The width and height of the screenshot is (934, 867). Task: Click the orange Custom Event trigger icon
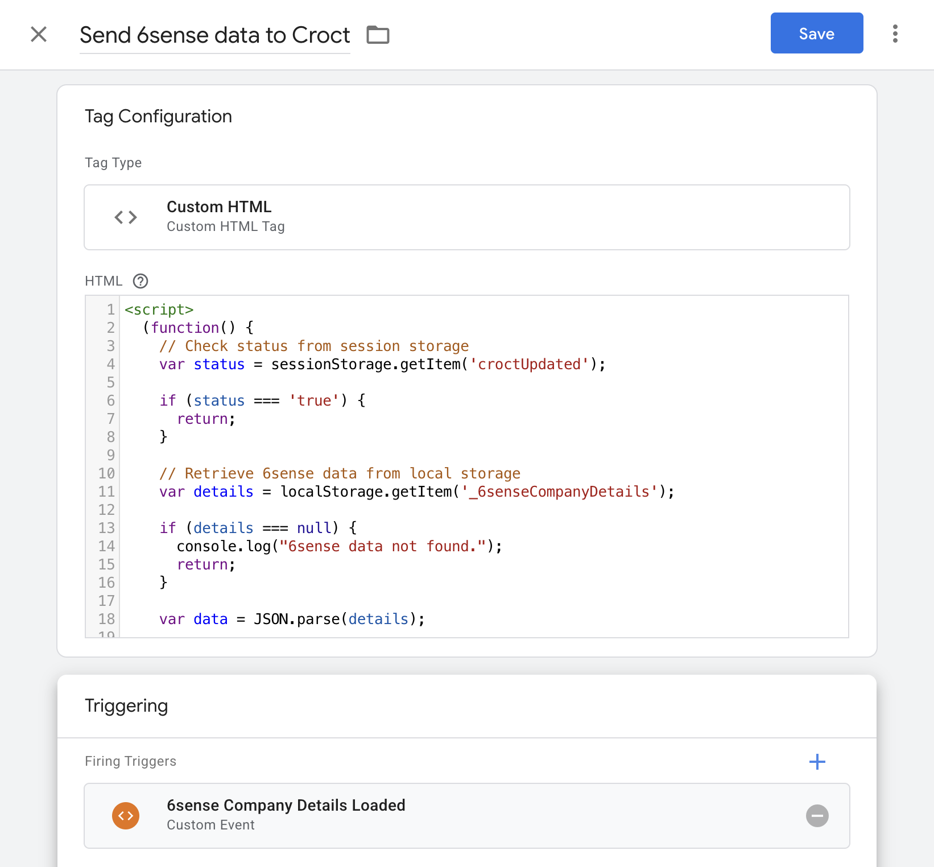click(126, 816)
